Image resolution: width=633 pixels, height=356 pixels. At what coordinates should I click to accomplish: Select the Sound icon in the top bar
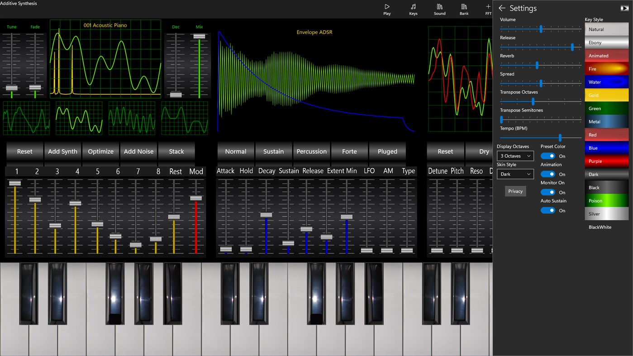click(x=439, y=8)
